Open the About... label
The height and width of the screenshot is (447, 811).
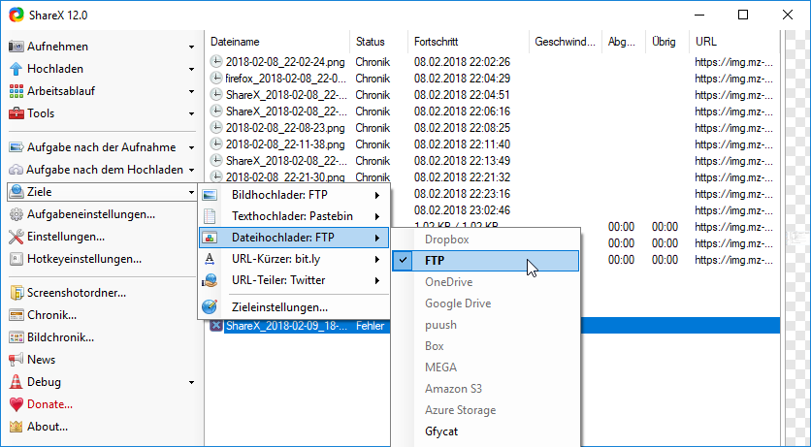[48, 427]
